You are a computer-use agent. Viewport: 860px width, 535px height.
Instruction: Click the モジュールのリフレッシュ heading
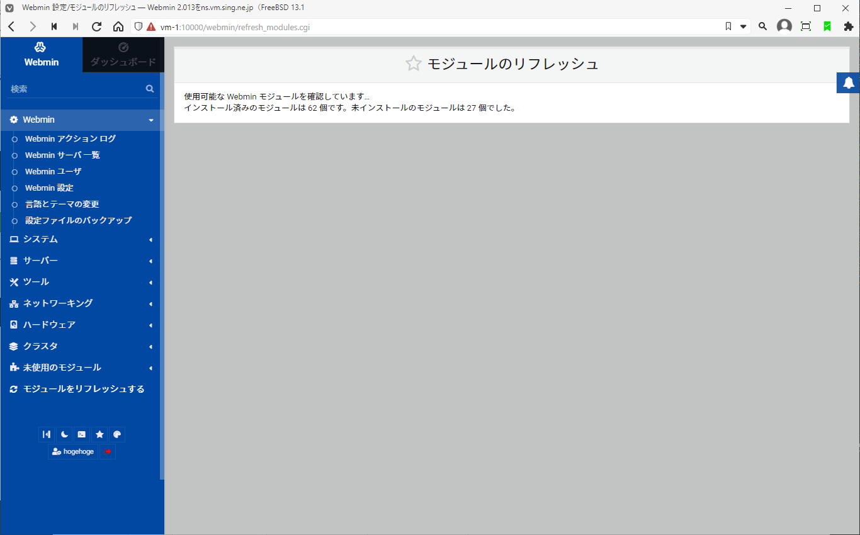point(512,64)
